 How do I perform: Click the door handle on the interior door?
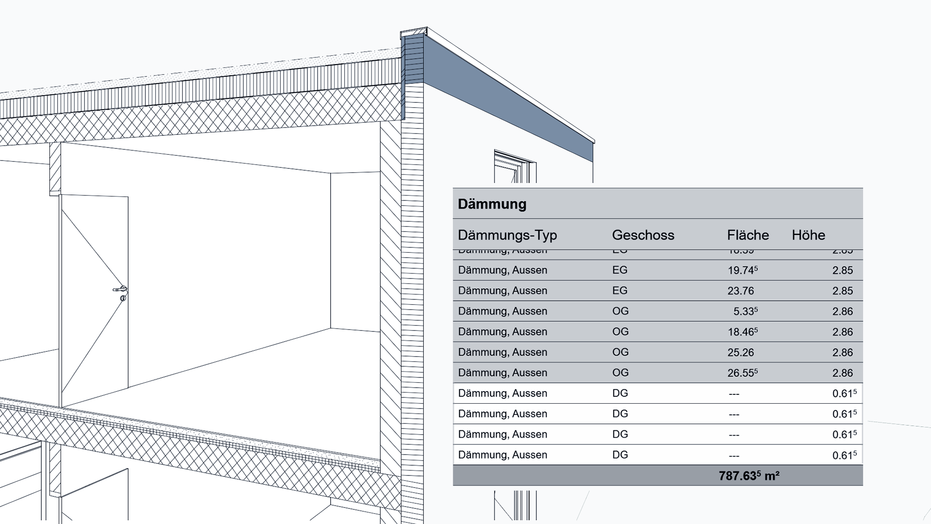[120, 289]
